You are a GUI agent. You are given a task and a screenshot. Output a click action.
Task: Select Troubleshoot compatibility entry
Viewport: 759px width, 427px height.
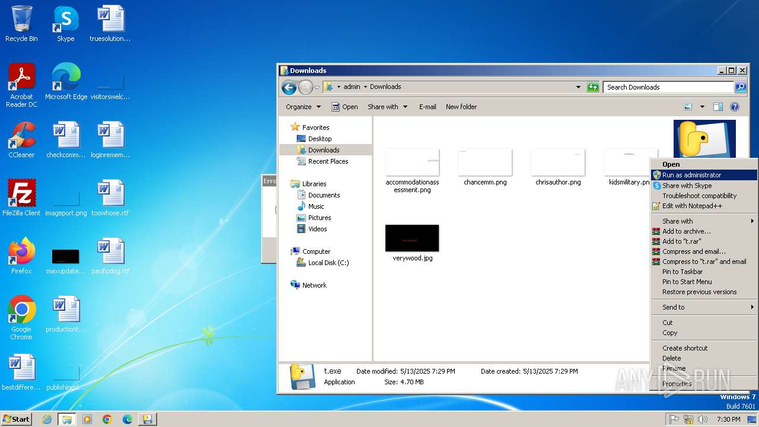pos(704,196)
